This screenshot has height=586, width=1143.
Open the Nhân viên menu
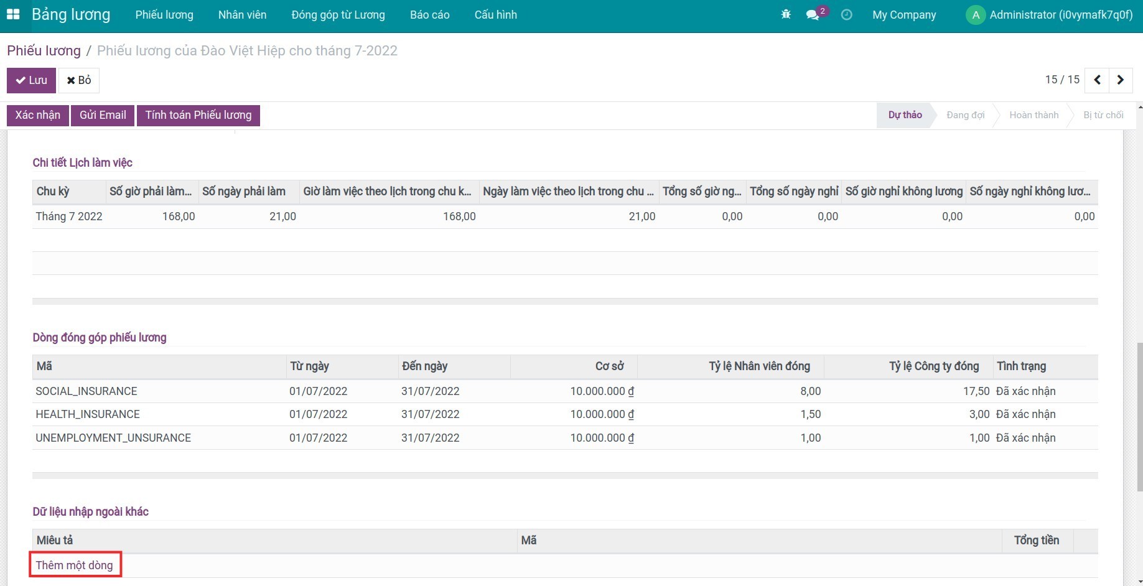tap(242, 15)
